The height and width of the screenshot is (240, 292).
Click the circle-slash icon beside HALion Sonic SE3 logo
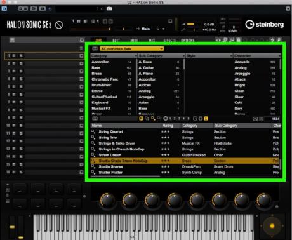coord(59,25)
